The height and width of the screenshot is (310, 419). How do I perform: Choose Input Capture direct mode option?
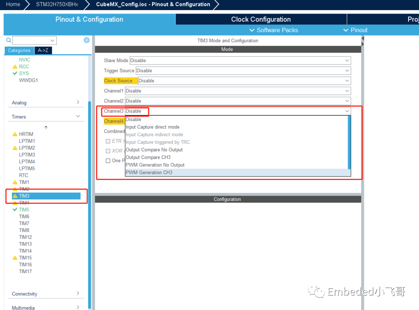coord(237,127)
